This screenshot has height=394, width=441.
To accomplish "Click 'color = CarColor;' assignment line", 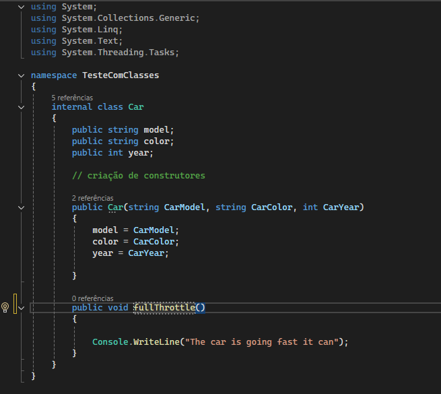I will (135, 242).
